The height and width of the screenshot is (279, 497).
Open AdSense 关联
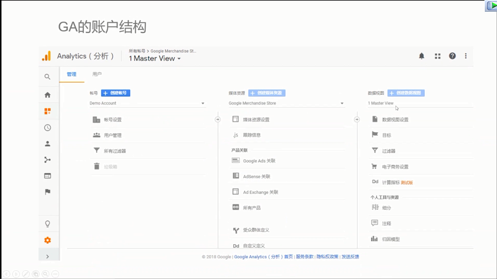pyautogui.click(x=257, y=177)
